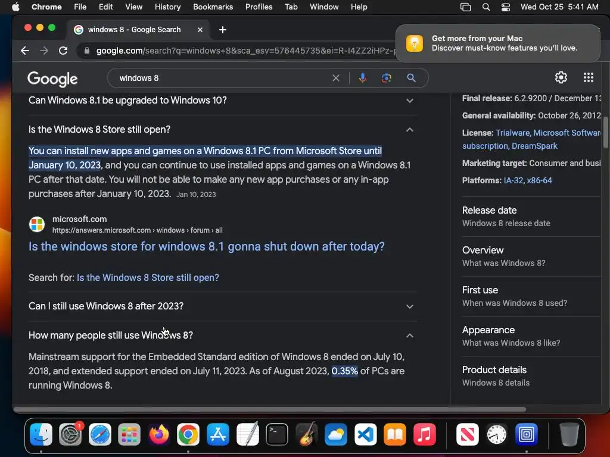Open the Help menu in the menu bar
The width and height of the screenshot is (610, 457).
359,7
